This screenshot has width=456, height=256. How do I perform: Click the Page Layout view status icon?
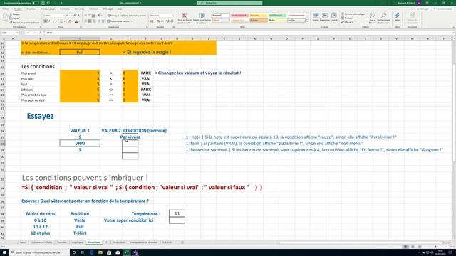[413, 247]
